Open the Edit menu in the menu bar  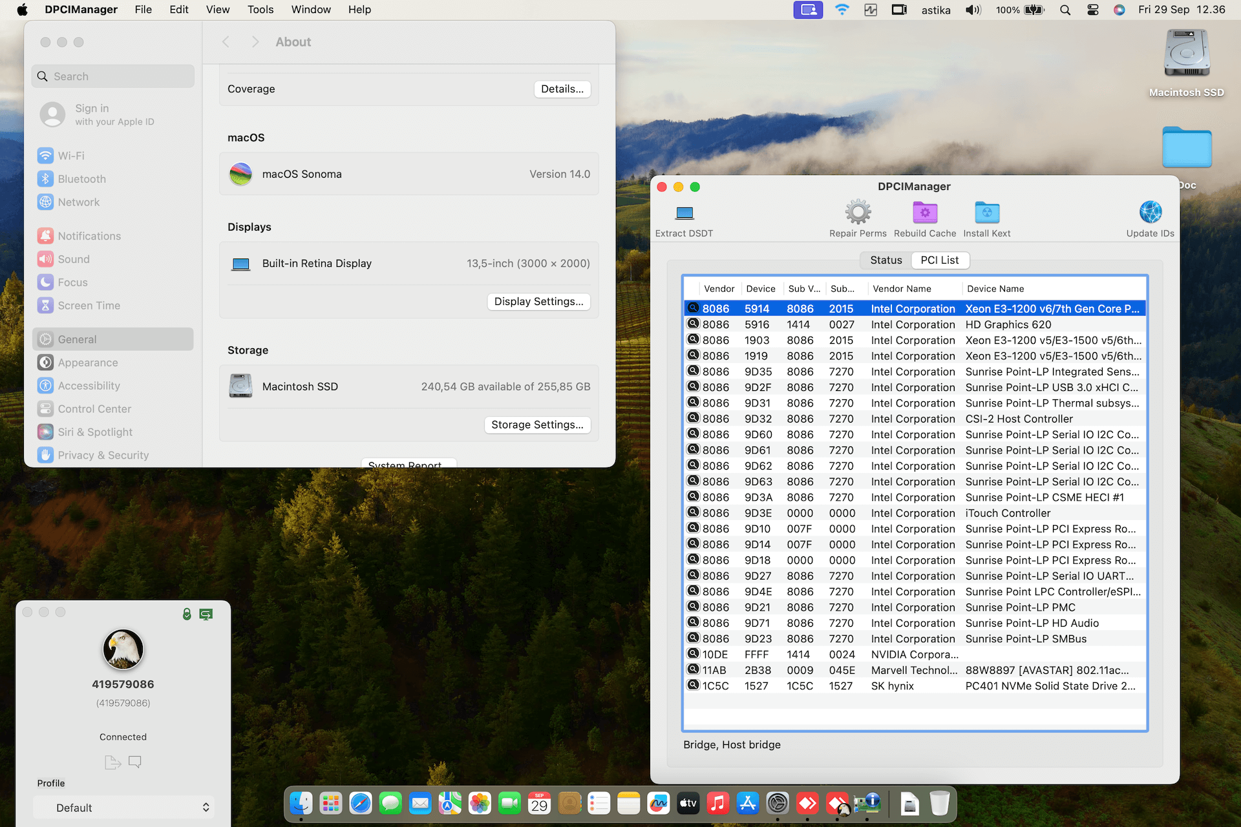pyautogui.click(x=179, y=10)
